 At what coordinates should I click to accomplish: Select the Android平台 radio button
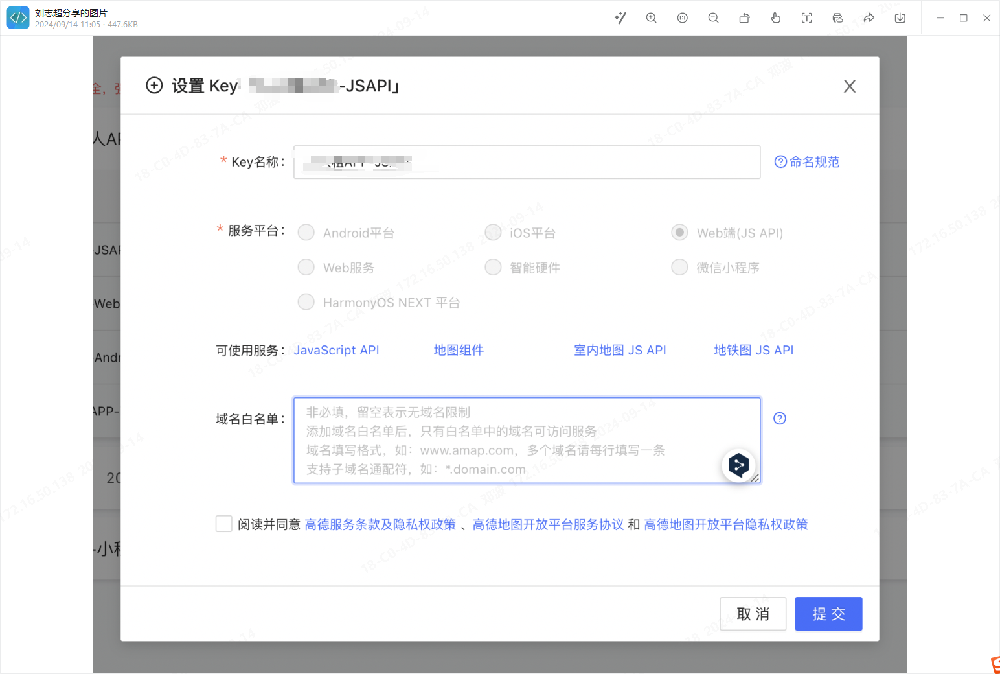pos(306,233)
